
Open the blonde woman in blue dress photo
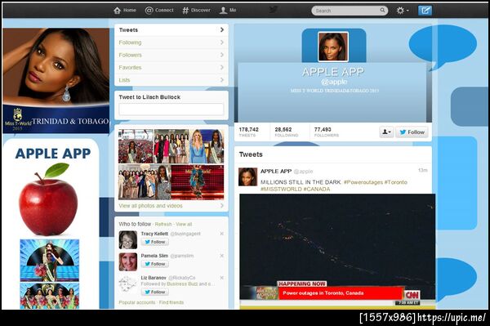click(207, 146)
